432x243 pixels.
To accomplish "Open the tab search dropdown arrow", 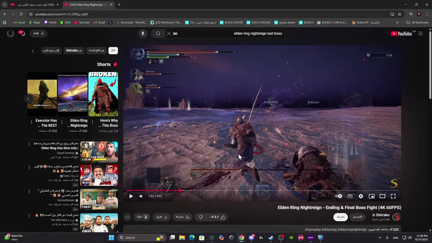I will point(4,5).
